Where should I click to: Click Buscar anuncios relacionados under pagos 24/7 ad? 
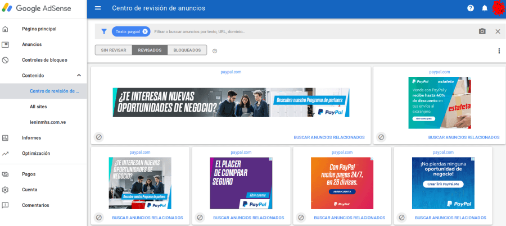pos(350,218)
